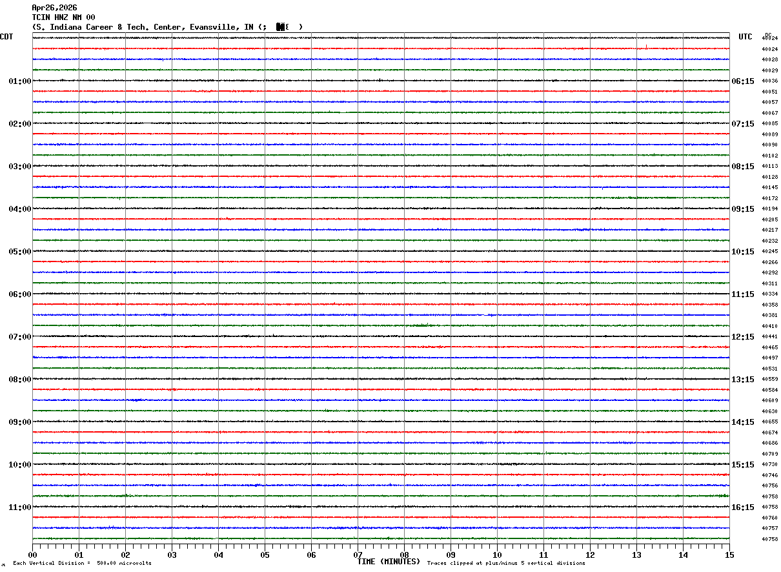Click the vertical division 500.00 microvolts note

[82, 564]
